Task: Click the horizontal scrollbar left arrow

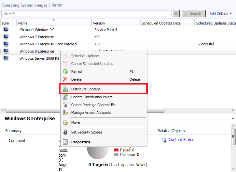Action: pos(3,110)
